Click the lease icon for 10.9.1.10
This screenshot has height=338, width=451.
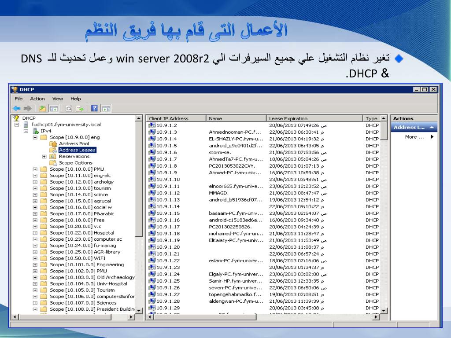152,180
